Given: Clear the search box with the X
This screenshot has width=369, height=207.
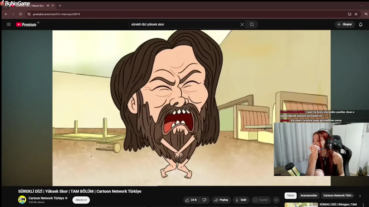Looking at the screenshot, I should click(x=242, y=24).
